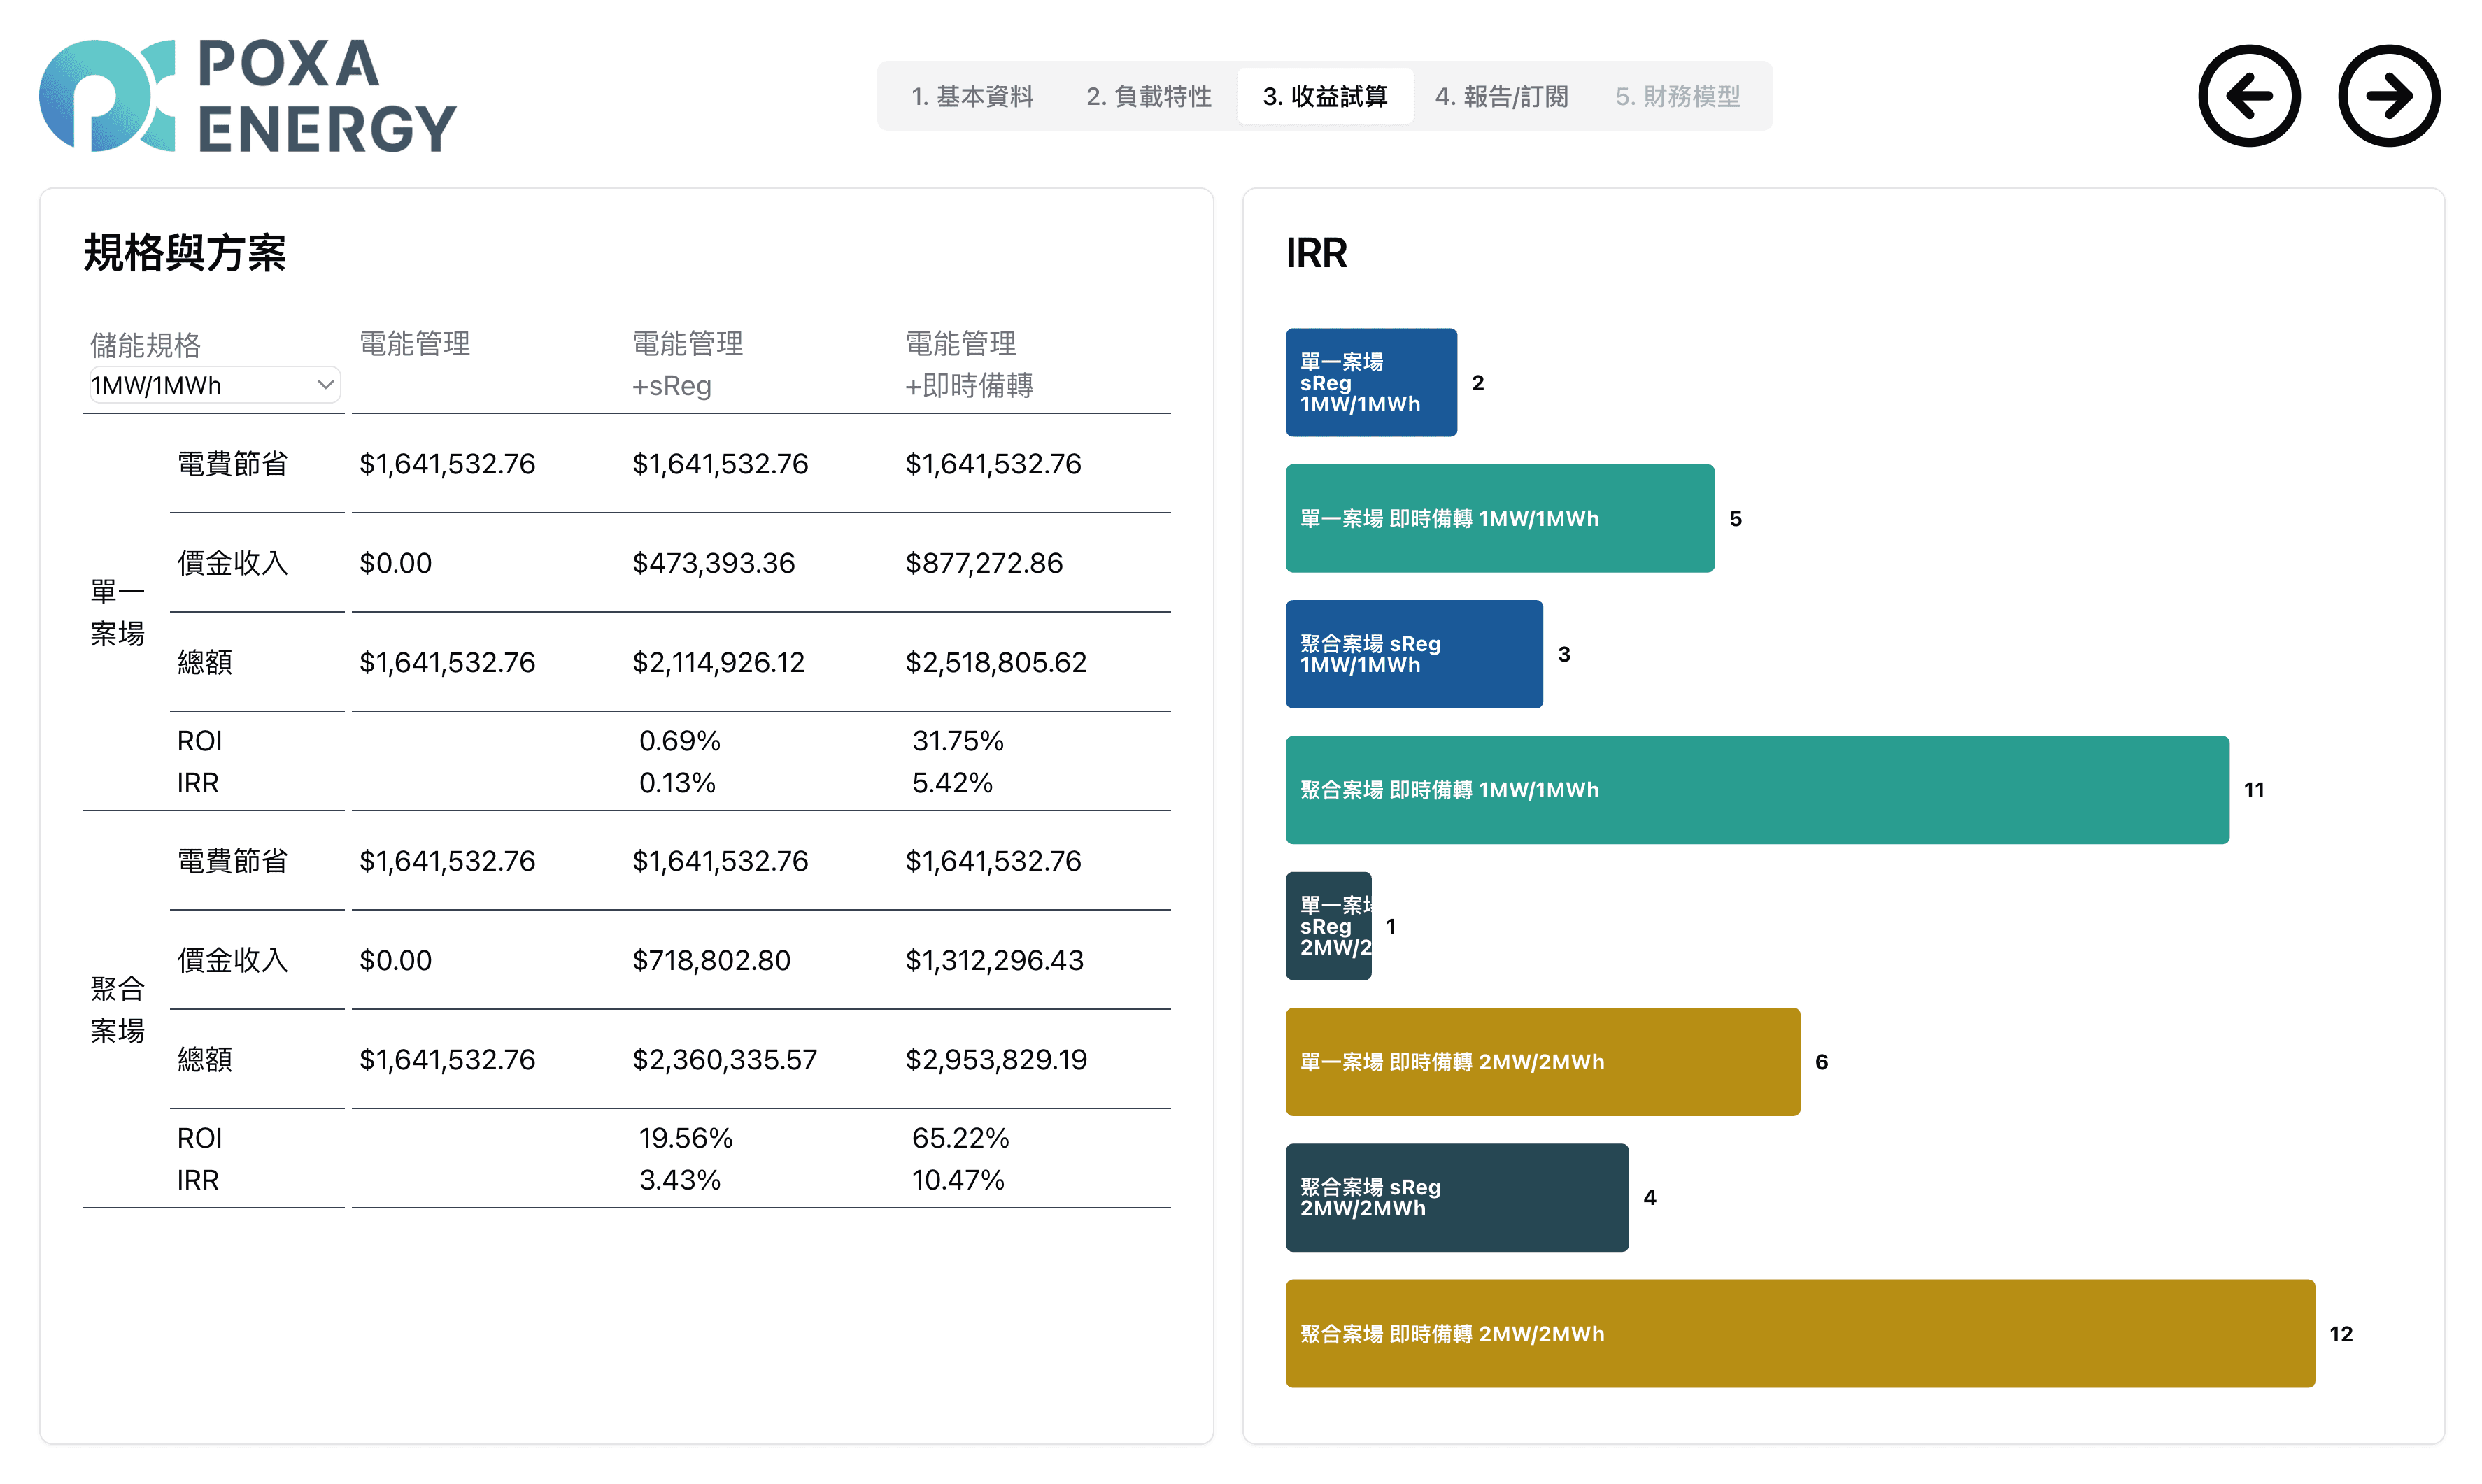Click the POXA Energy logo
Viewport: 2482px width, 1484px height.
point(247,96)
